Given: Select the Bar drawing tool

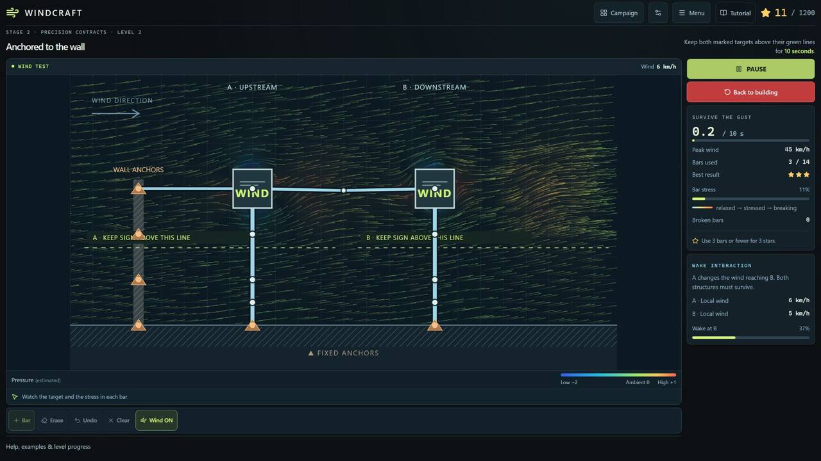Looking at the screenshot, I should (x=22, y=421).
